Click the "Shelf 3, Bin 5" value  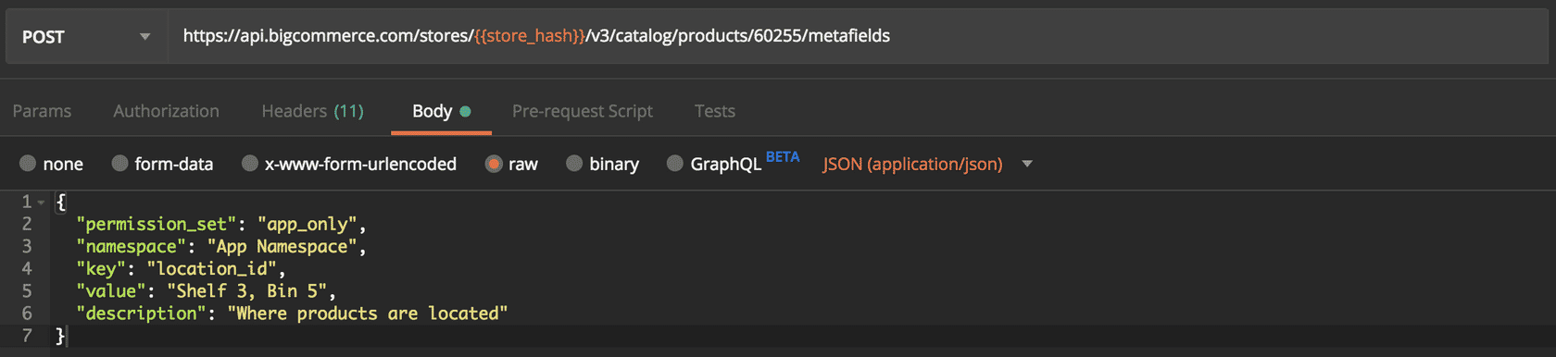coord(247,290)
